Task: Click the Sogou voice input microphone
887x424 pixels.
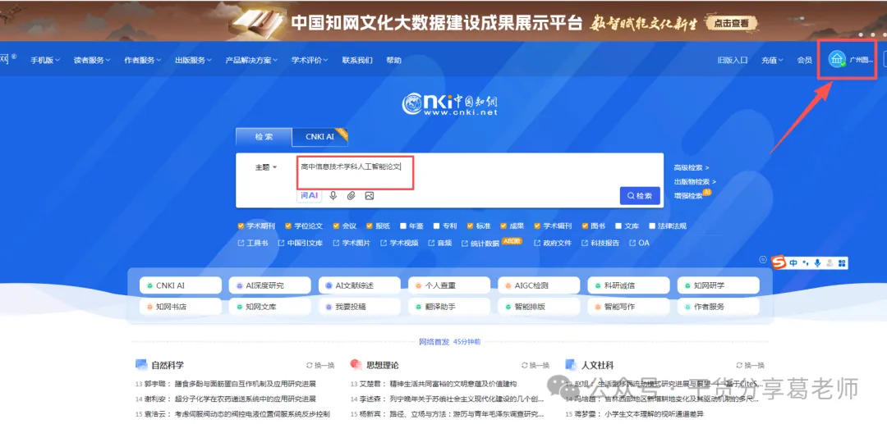Action: (817, 263)
